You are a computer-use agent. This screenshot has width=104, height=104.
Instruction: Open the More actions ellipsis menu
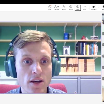[85, 8]
